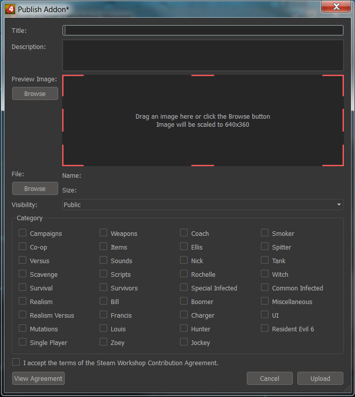Click the Left 4 Dead title bar icon
The image size is (355, 397).
(x=10, y=9)
